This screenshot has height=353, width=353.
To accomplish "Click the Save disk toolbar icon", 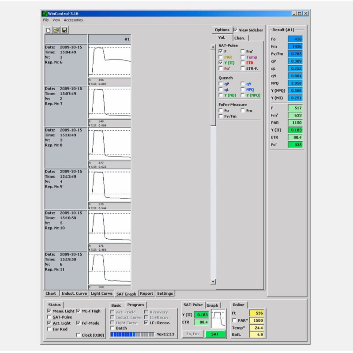I will (x=64, y=30).
